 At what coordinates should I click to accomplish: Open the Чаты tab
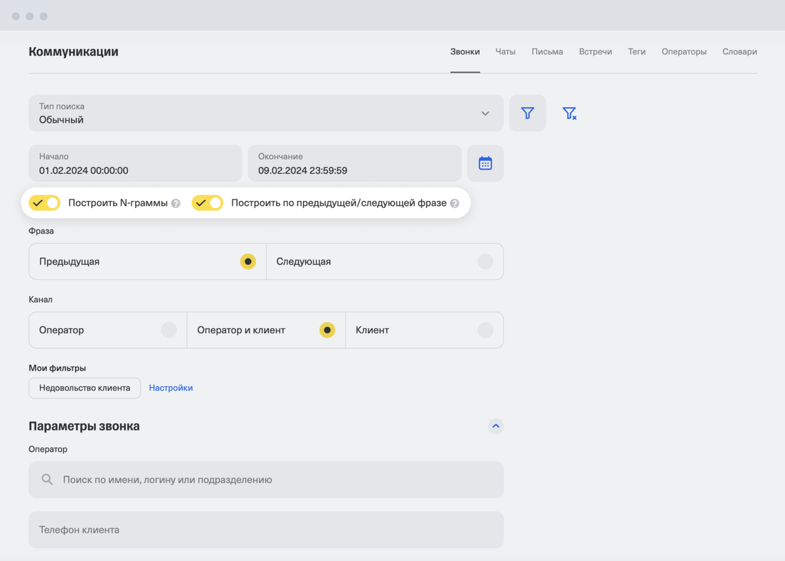point(505,52)
